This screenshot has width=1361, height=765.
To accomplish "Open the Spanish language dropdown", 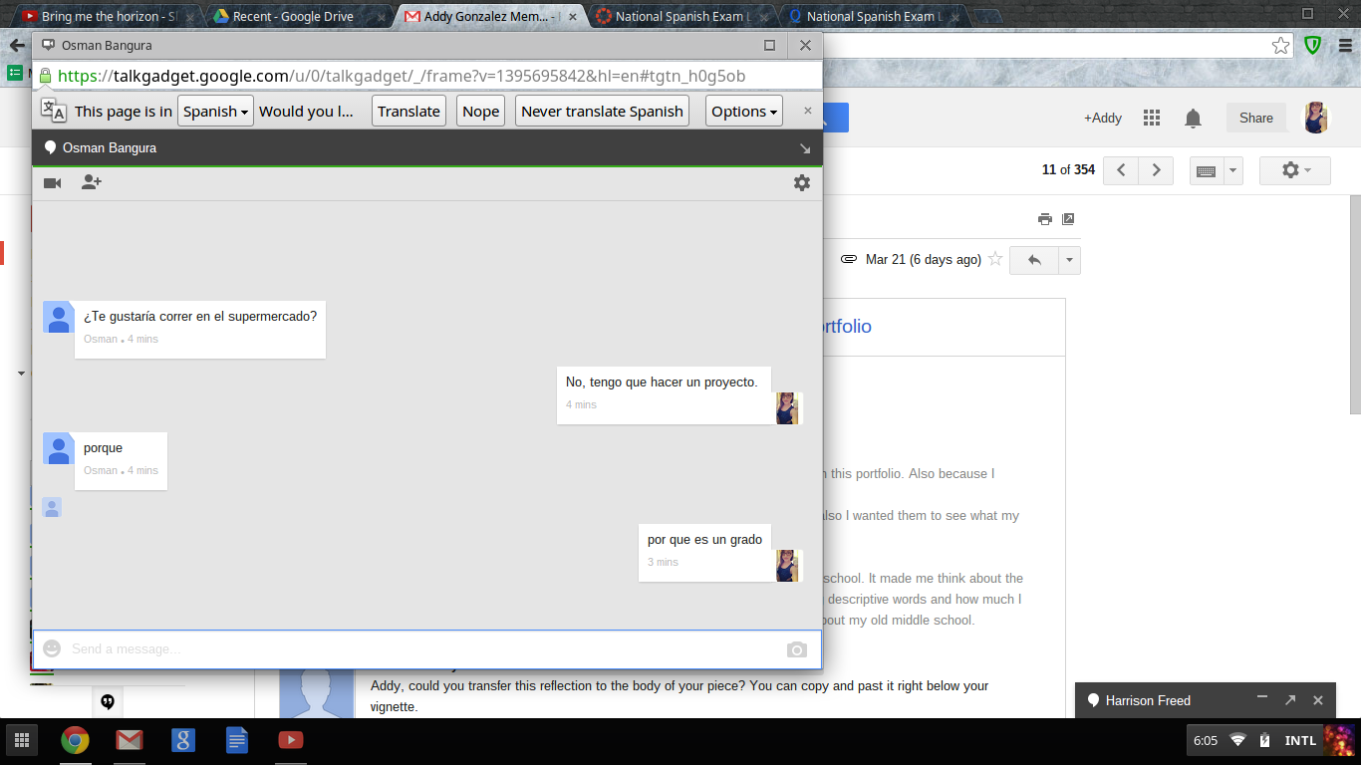I will (x=215, y=112).
